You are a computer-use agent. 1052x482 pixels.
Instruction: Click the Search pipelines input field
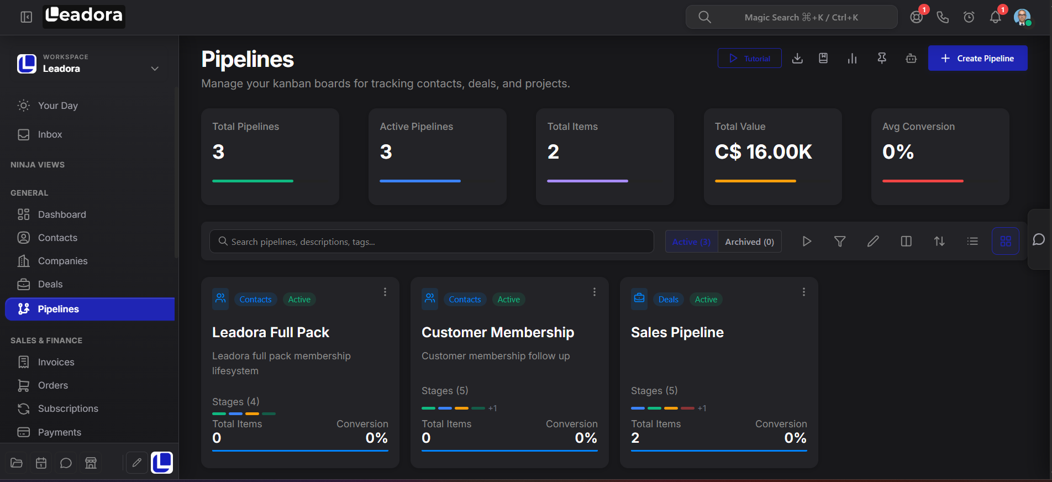[x=432, y=242]
